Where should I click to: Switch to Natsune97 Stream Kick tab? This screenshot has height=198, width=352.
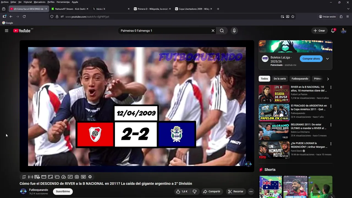tap(70, 9)
